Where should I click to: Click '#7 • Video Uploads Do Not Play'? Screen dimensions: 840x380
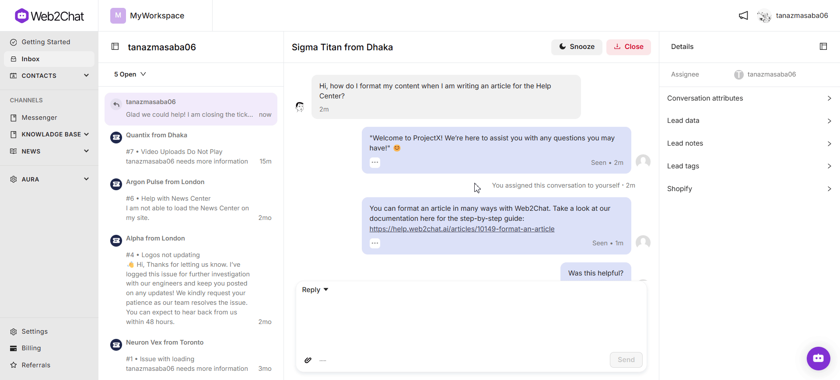[174, 152]
